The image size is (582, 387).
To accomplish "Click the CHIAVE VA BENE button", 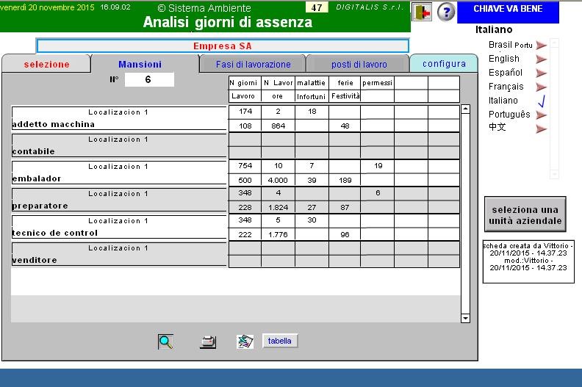I will coord(508,12).
